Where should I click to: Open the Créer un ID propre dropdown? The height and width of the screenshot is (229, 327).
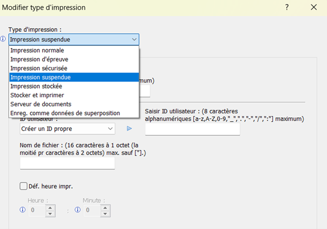pos(67,128)
